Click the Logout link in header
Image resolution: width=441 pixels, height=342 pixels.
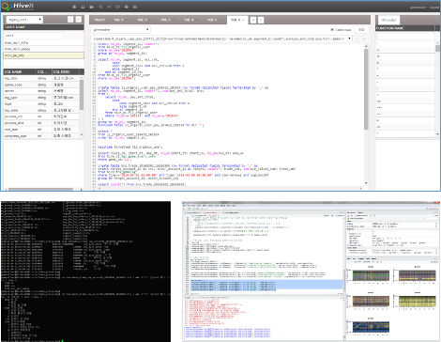(x=434, y=8)
